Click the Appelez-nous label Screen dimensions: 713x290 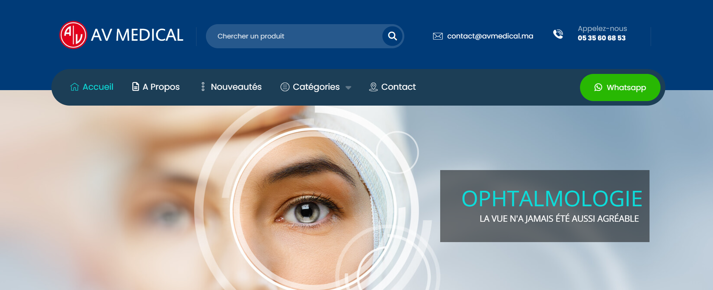[602, 29]
